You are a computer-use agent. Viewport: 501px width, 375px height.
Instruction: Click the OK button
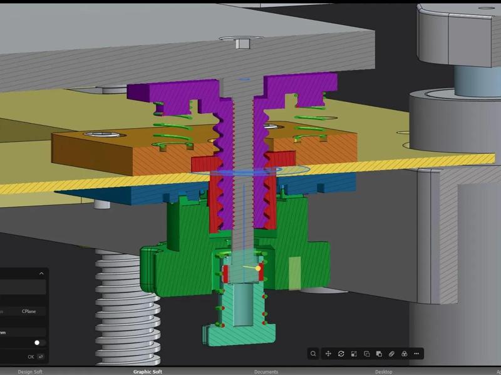point(31,357)
